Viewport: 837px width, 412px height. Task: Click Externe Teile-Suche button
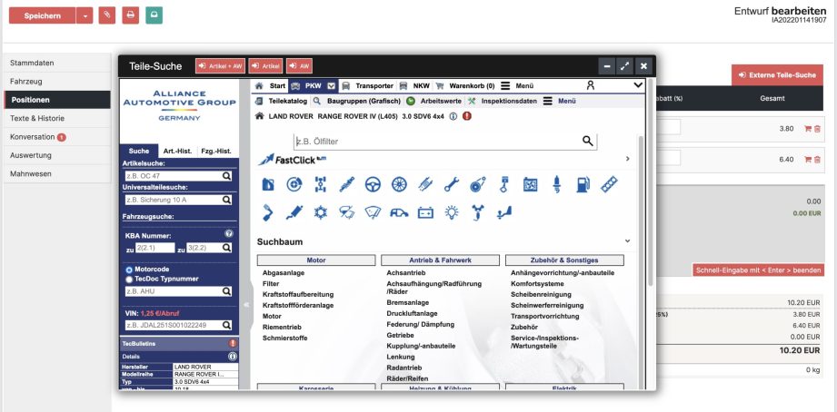tap(777, 75)
